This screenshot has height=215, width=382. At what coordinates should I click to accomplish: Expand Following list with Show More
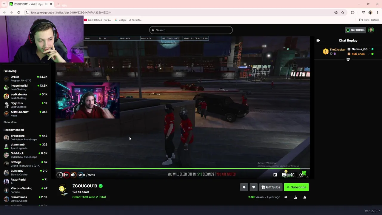coord(10,122)
